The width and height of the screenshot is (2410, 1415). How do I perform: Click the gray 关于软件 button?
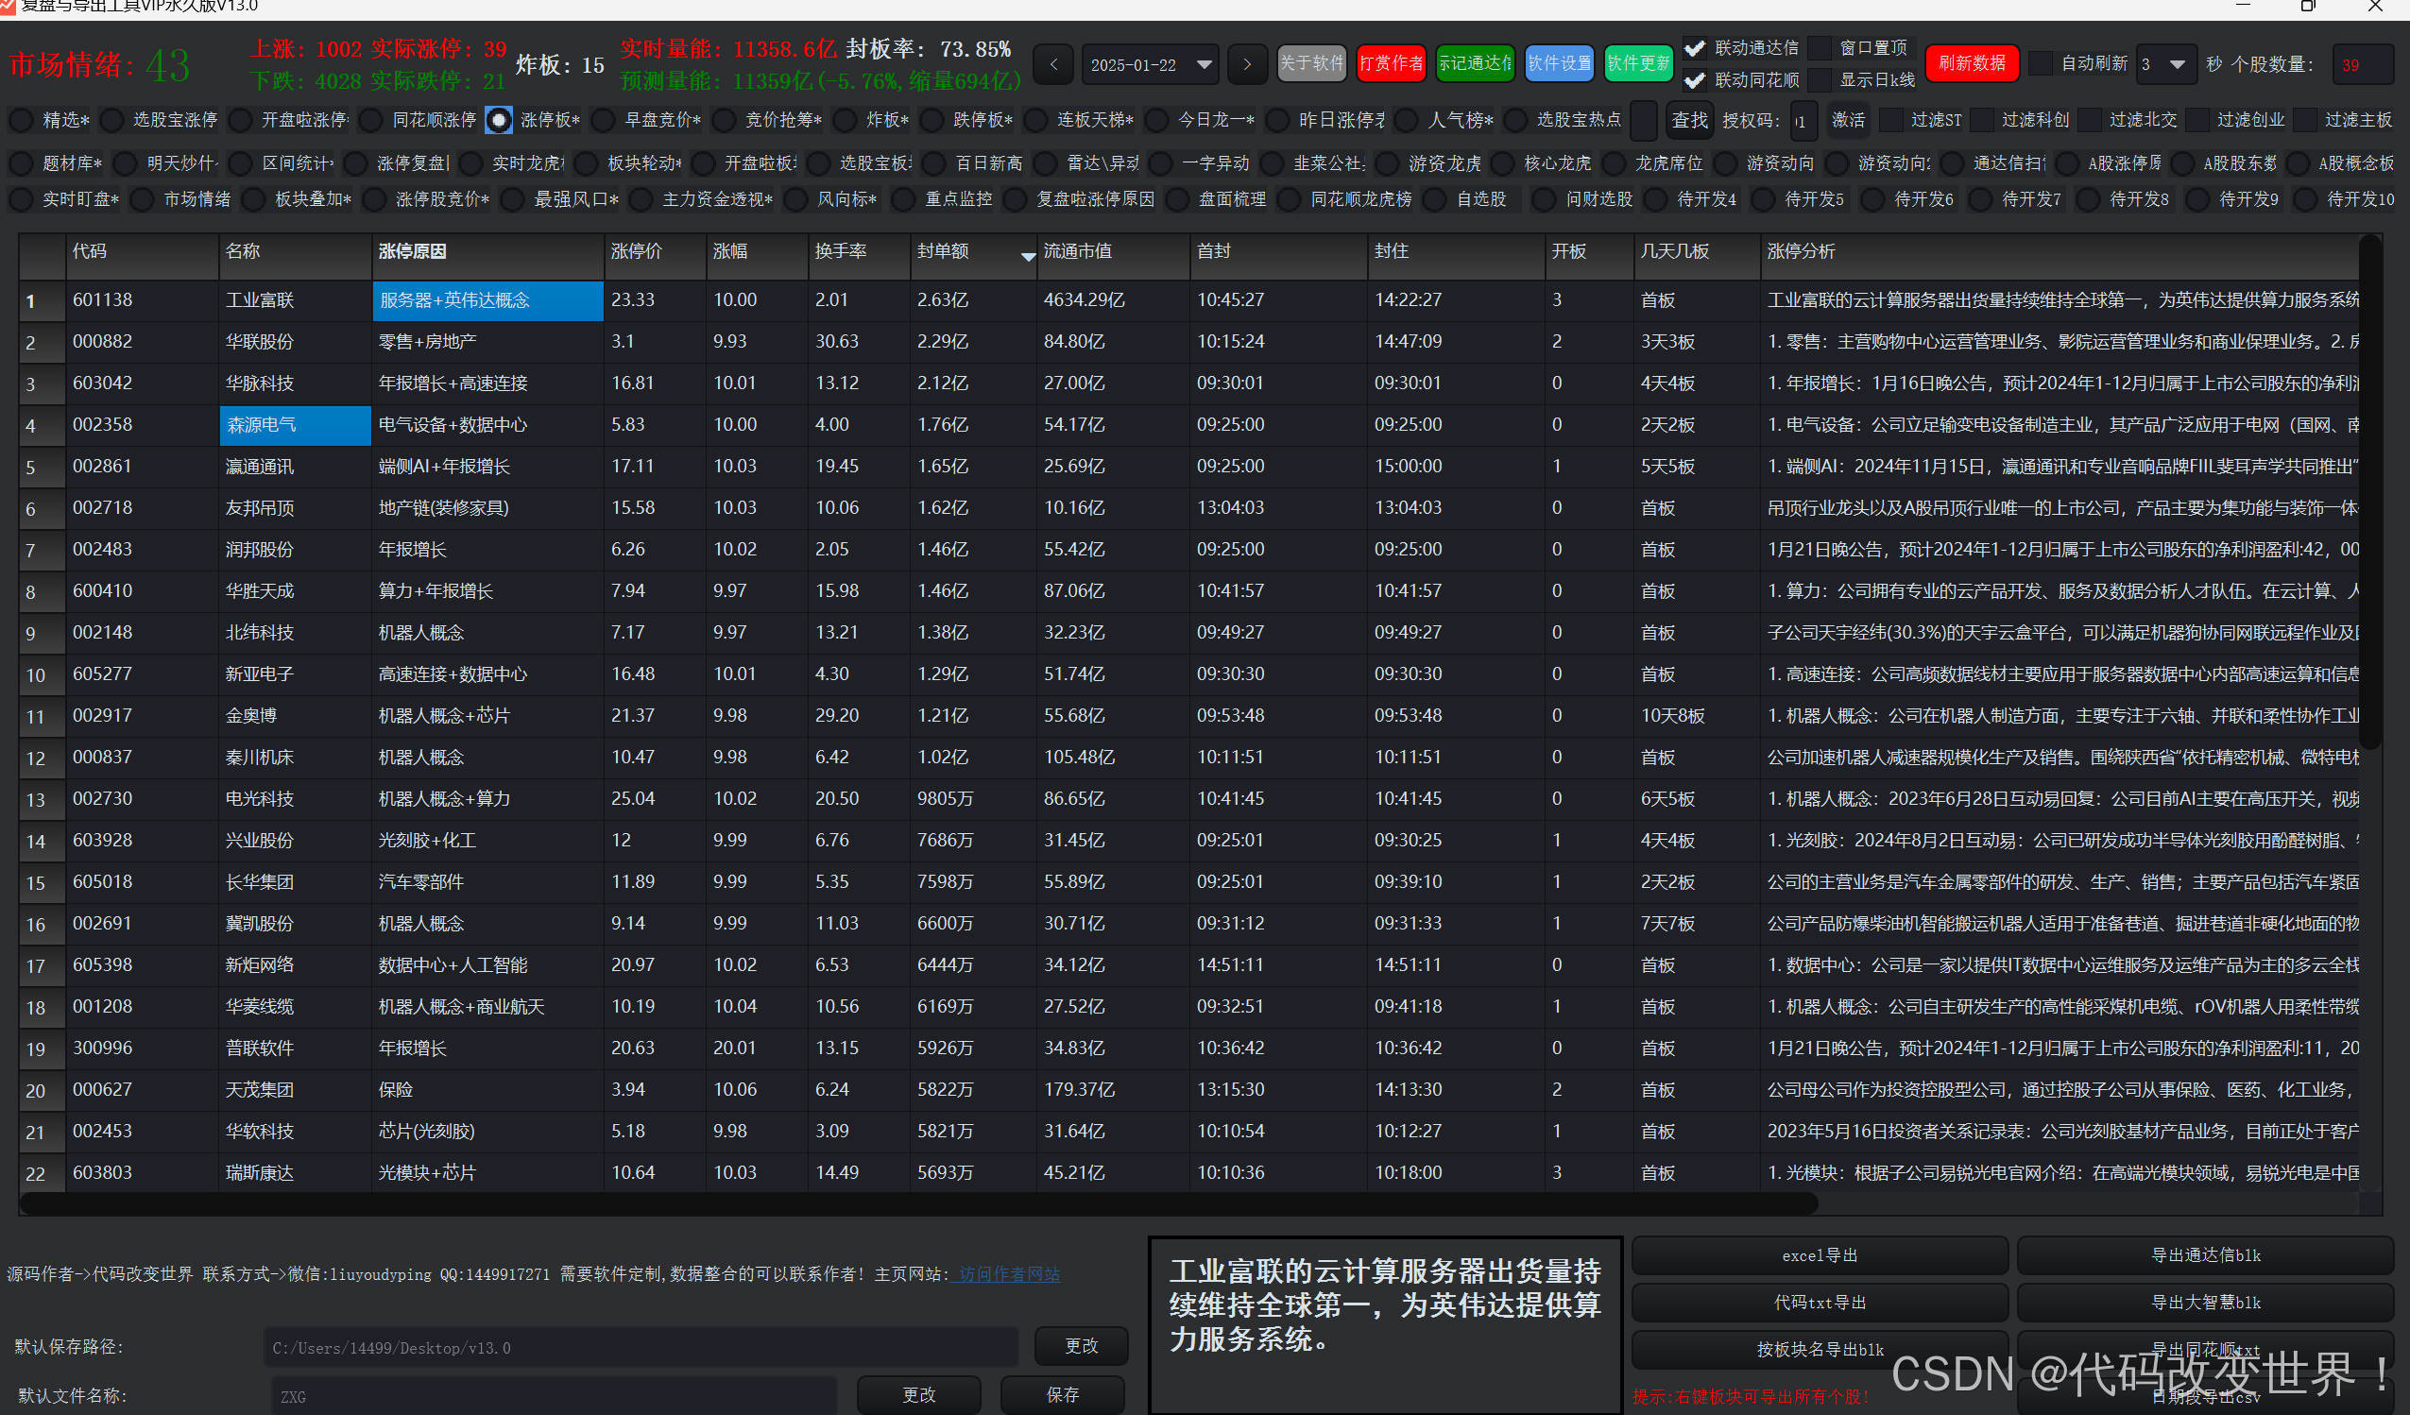[x=1311, y=63]
